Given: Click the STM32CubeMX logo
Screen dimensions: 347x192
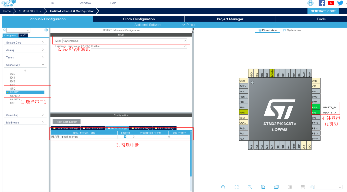Looking at the screenshot, I should click(x=8, y=3).
